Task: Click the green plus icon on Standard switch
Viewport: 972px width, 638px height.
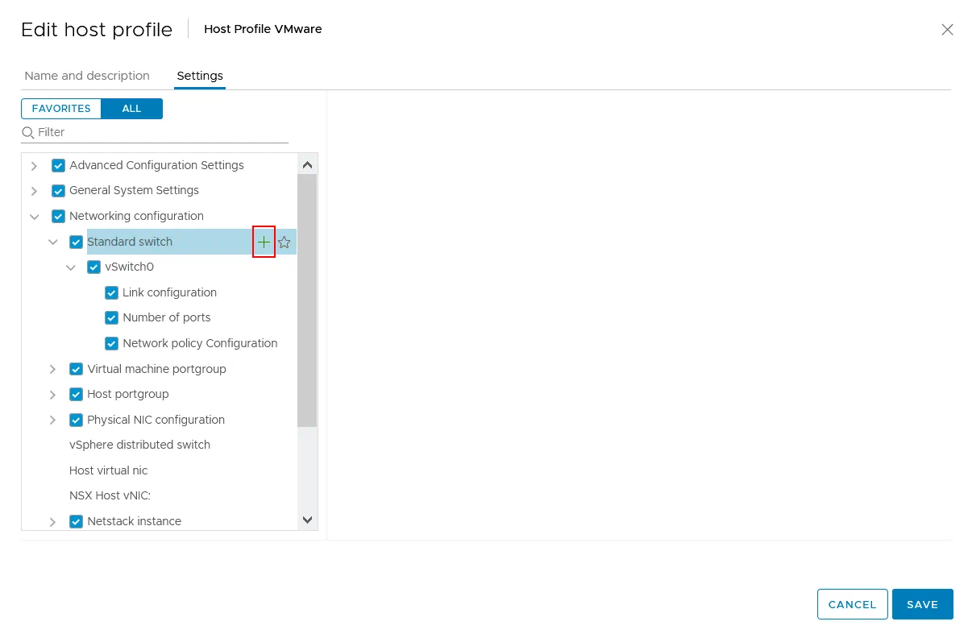Action: [x=264, y=242]
